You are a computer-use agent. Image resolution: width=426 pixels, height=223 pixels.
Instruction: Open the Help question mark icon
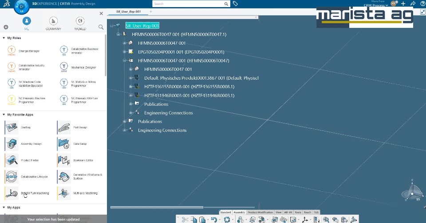[422, 4]
